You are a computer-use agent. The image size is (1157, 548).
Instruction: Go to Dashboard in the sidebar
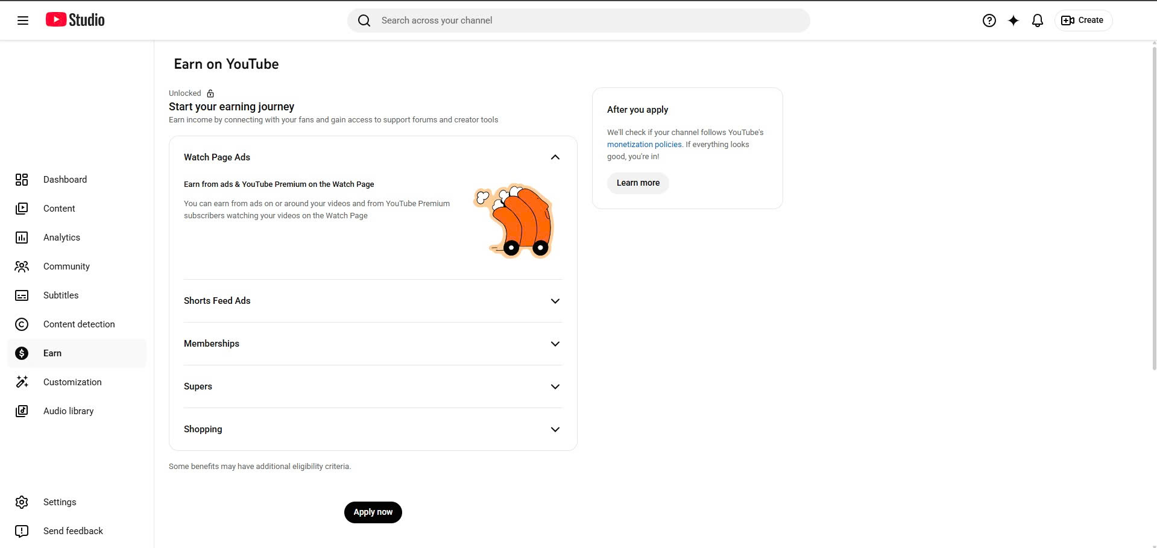coord(77,180)
